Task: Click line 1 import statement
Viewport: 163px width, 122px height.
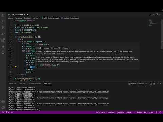Action: coord(24,21)
